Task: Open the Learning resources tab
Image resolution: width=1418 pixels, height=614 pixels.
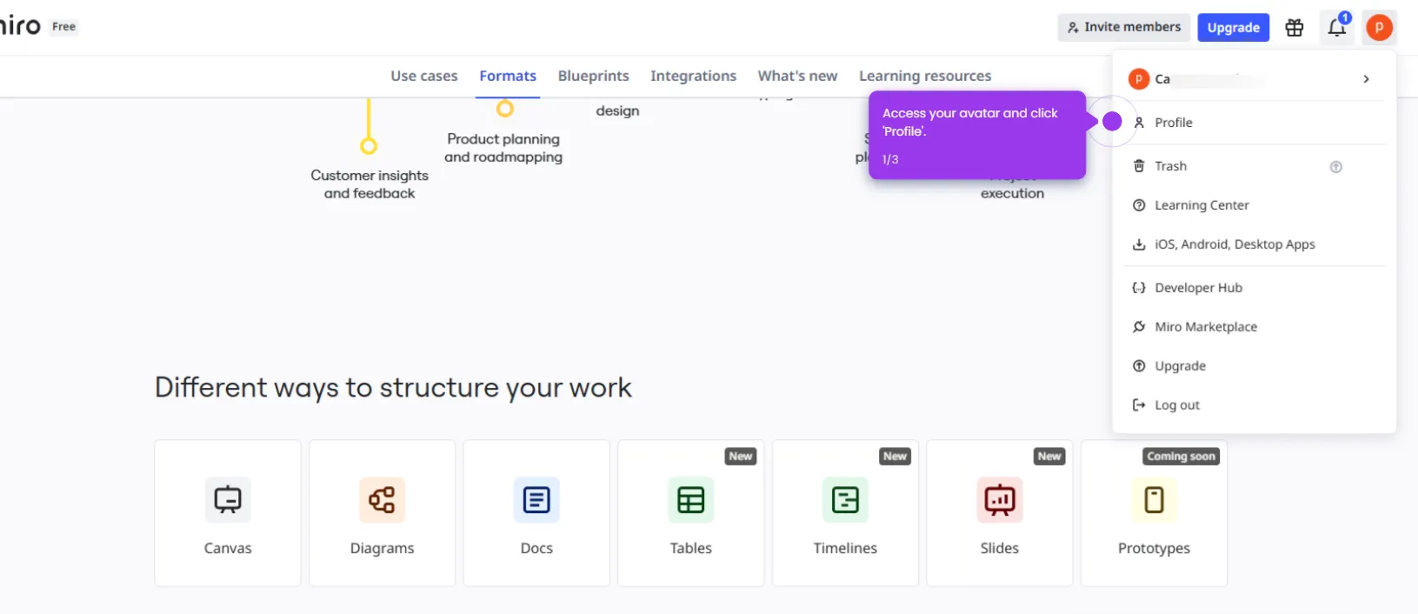Action: [x=925, y=76]
